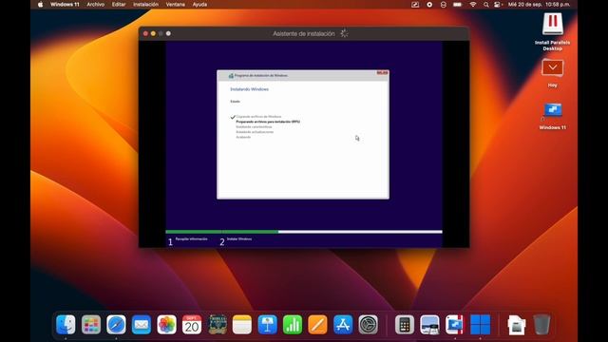608x342 pixels.
Task: Minimize the Asistente de instalación window
Action: (153, 34)
